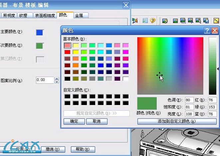This screenshot has width=220, height=156.
Task: Click the 饱和度 field showing 81
Action: 189,107
